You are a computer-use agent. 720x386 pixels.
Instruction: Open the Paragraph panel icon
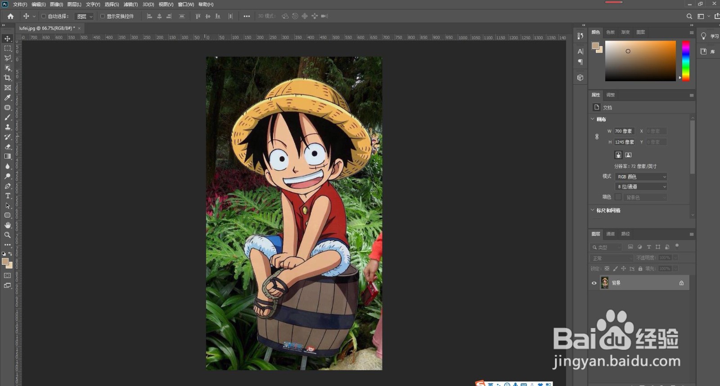(580, 62)
